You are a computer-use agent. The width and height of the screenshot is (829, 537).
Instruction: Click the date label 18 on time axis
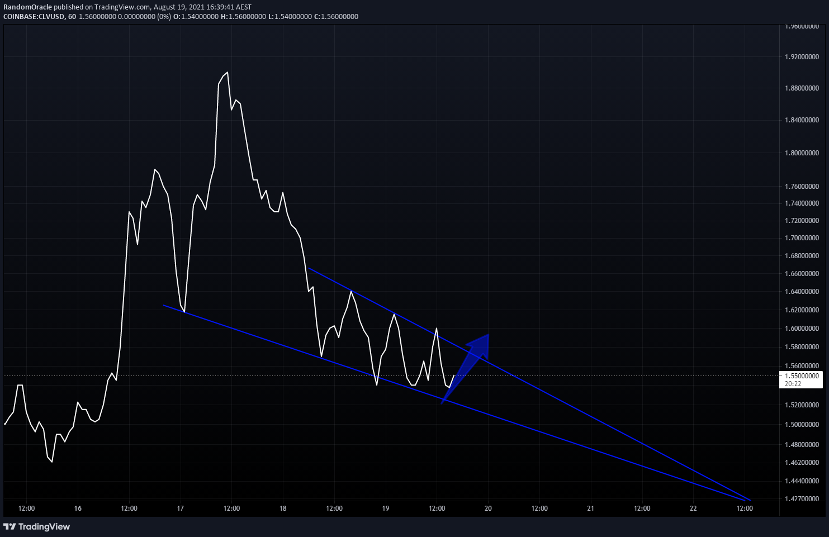283,509
